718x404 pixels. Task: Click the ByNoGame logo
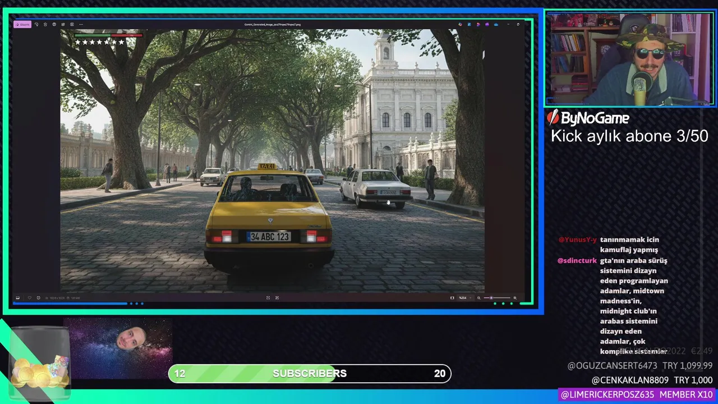pos(588,118)
